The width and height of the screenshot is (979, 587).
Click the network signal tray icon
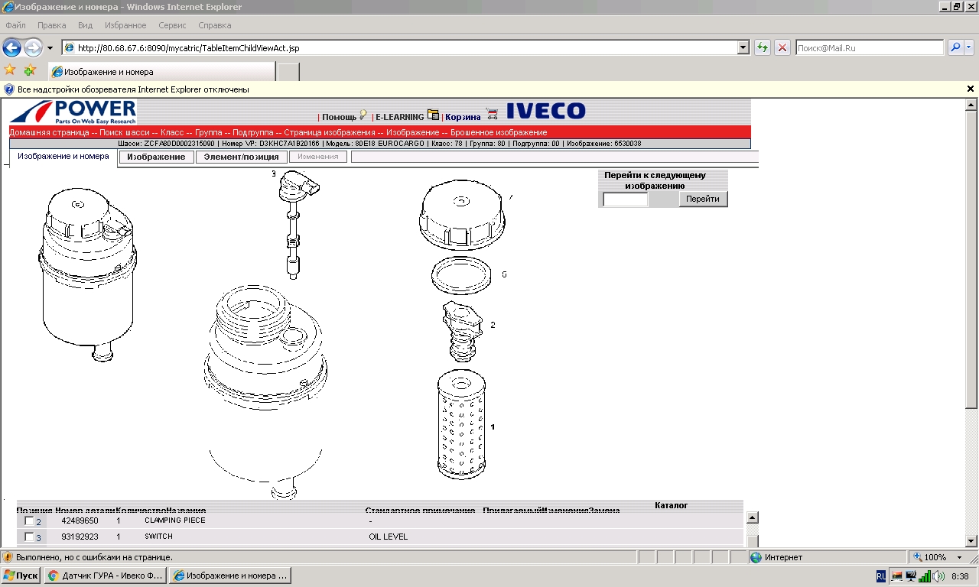[925, 576]
